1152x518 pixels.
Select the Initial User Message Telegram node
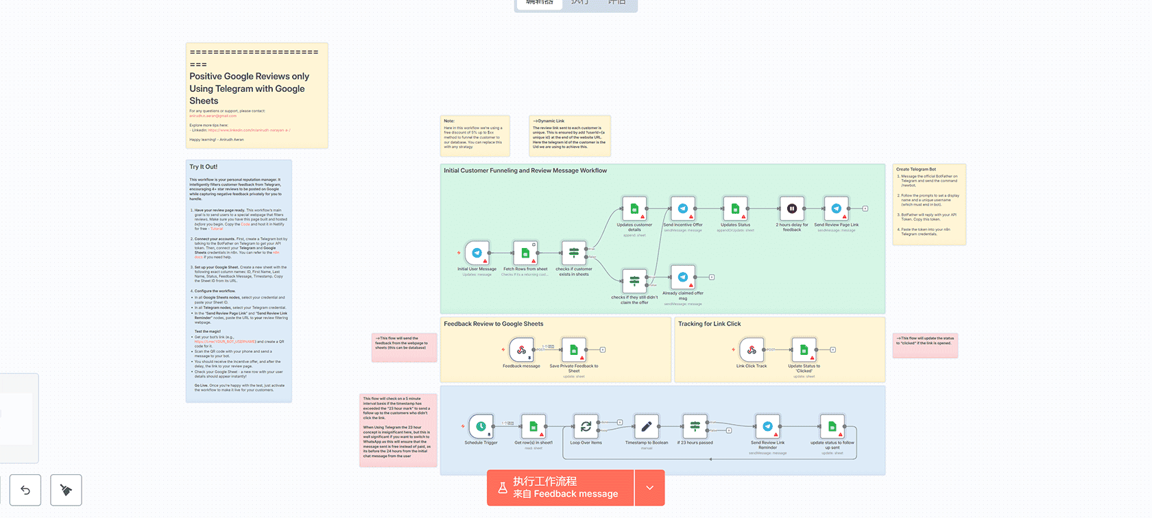[477, 253]
